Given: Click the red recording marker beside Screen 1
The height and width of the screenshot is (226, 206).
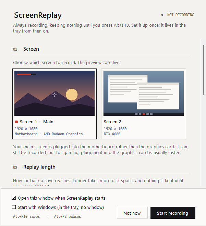Looking at the screenshot, I should (16, 122).
